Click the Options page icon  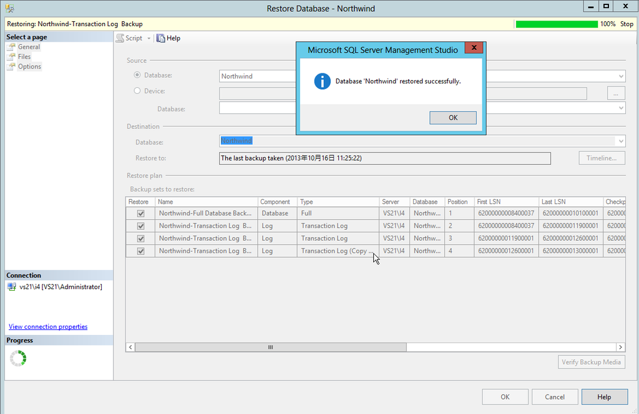coord(11,67)
